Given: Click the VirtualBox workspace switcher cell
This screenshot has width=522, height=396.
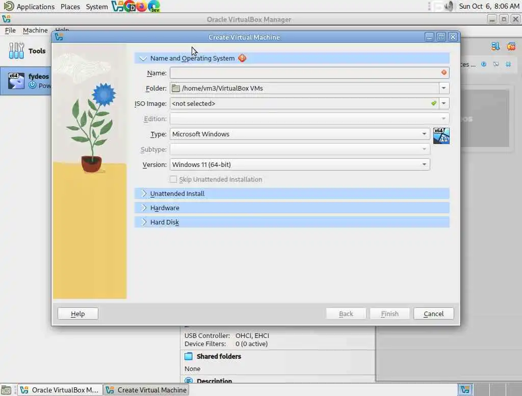Looking at the screenshot, I should pyautogui.click(x=465, y=390).
